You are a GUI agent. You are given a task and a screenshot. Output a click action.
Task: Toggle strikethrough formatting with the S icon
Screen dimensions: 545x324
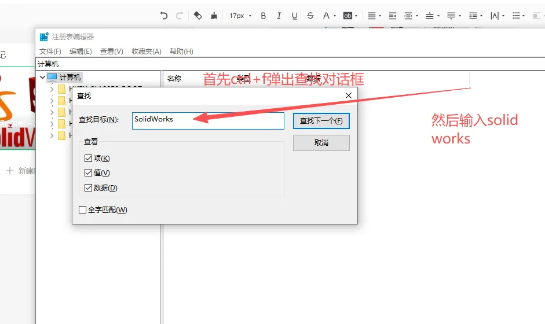click(x=310, y=16)
